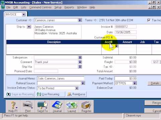Image resolution: width=161 pixels, height=120 pixels.
Task: Click the Description column header
Action: coord(54,42)
